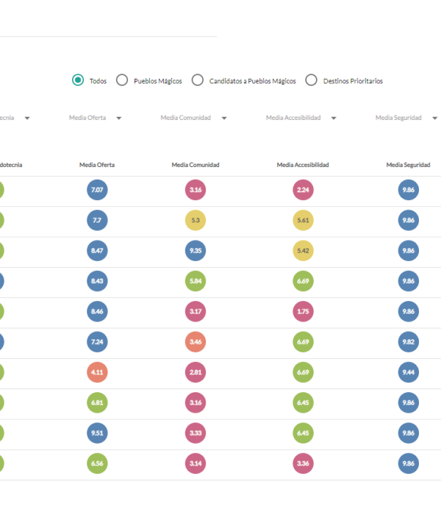This screenshot has width=441, height=515.
Task: Click the blue 7.07 Oferta score circle
Action: click(97, 190)
